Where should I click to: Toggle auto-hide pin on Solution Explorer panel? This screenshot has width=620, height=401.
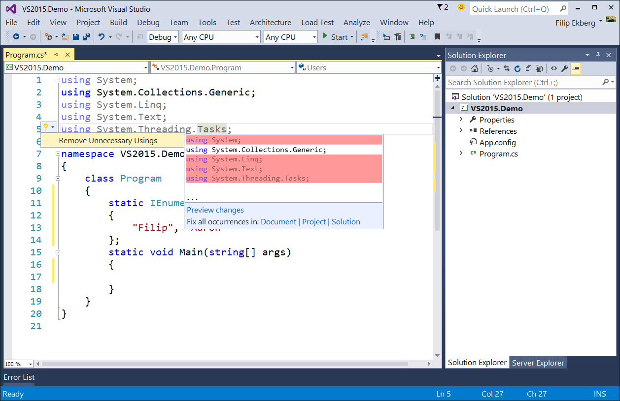pos(598,55)
